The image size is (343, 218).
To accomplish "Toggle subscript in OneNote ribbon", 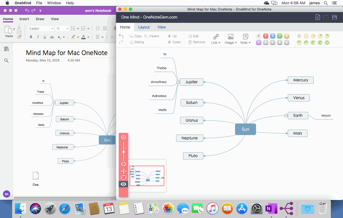I will click(59, 37).
